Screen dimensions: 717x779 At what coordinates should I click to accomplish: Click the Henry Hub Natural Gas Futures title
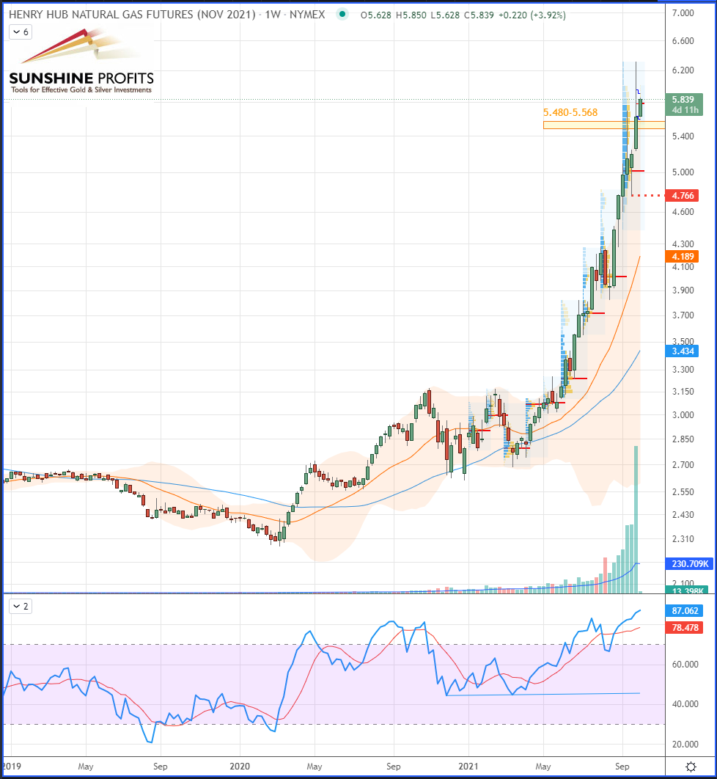click(132, 15)
